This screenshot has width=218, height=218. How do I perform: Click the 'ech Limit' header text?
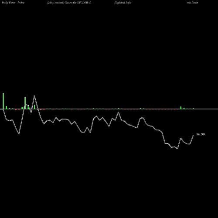point(192,3)
